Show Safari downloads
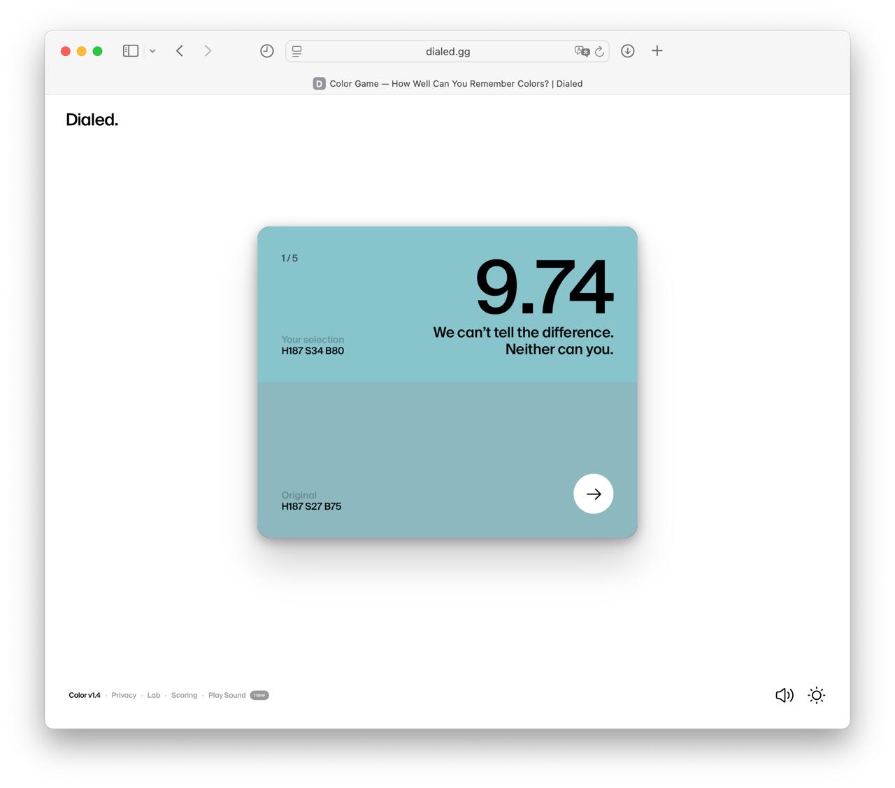This screenshot has height=788, width=895. tap(627, 51)
